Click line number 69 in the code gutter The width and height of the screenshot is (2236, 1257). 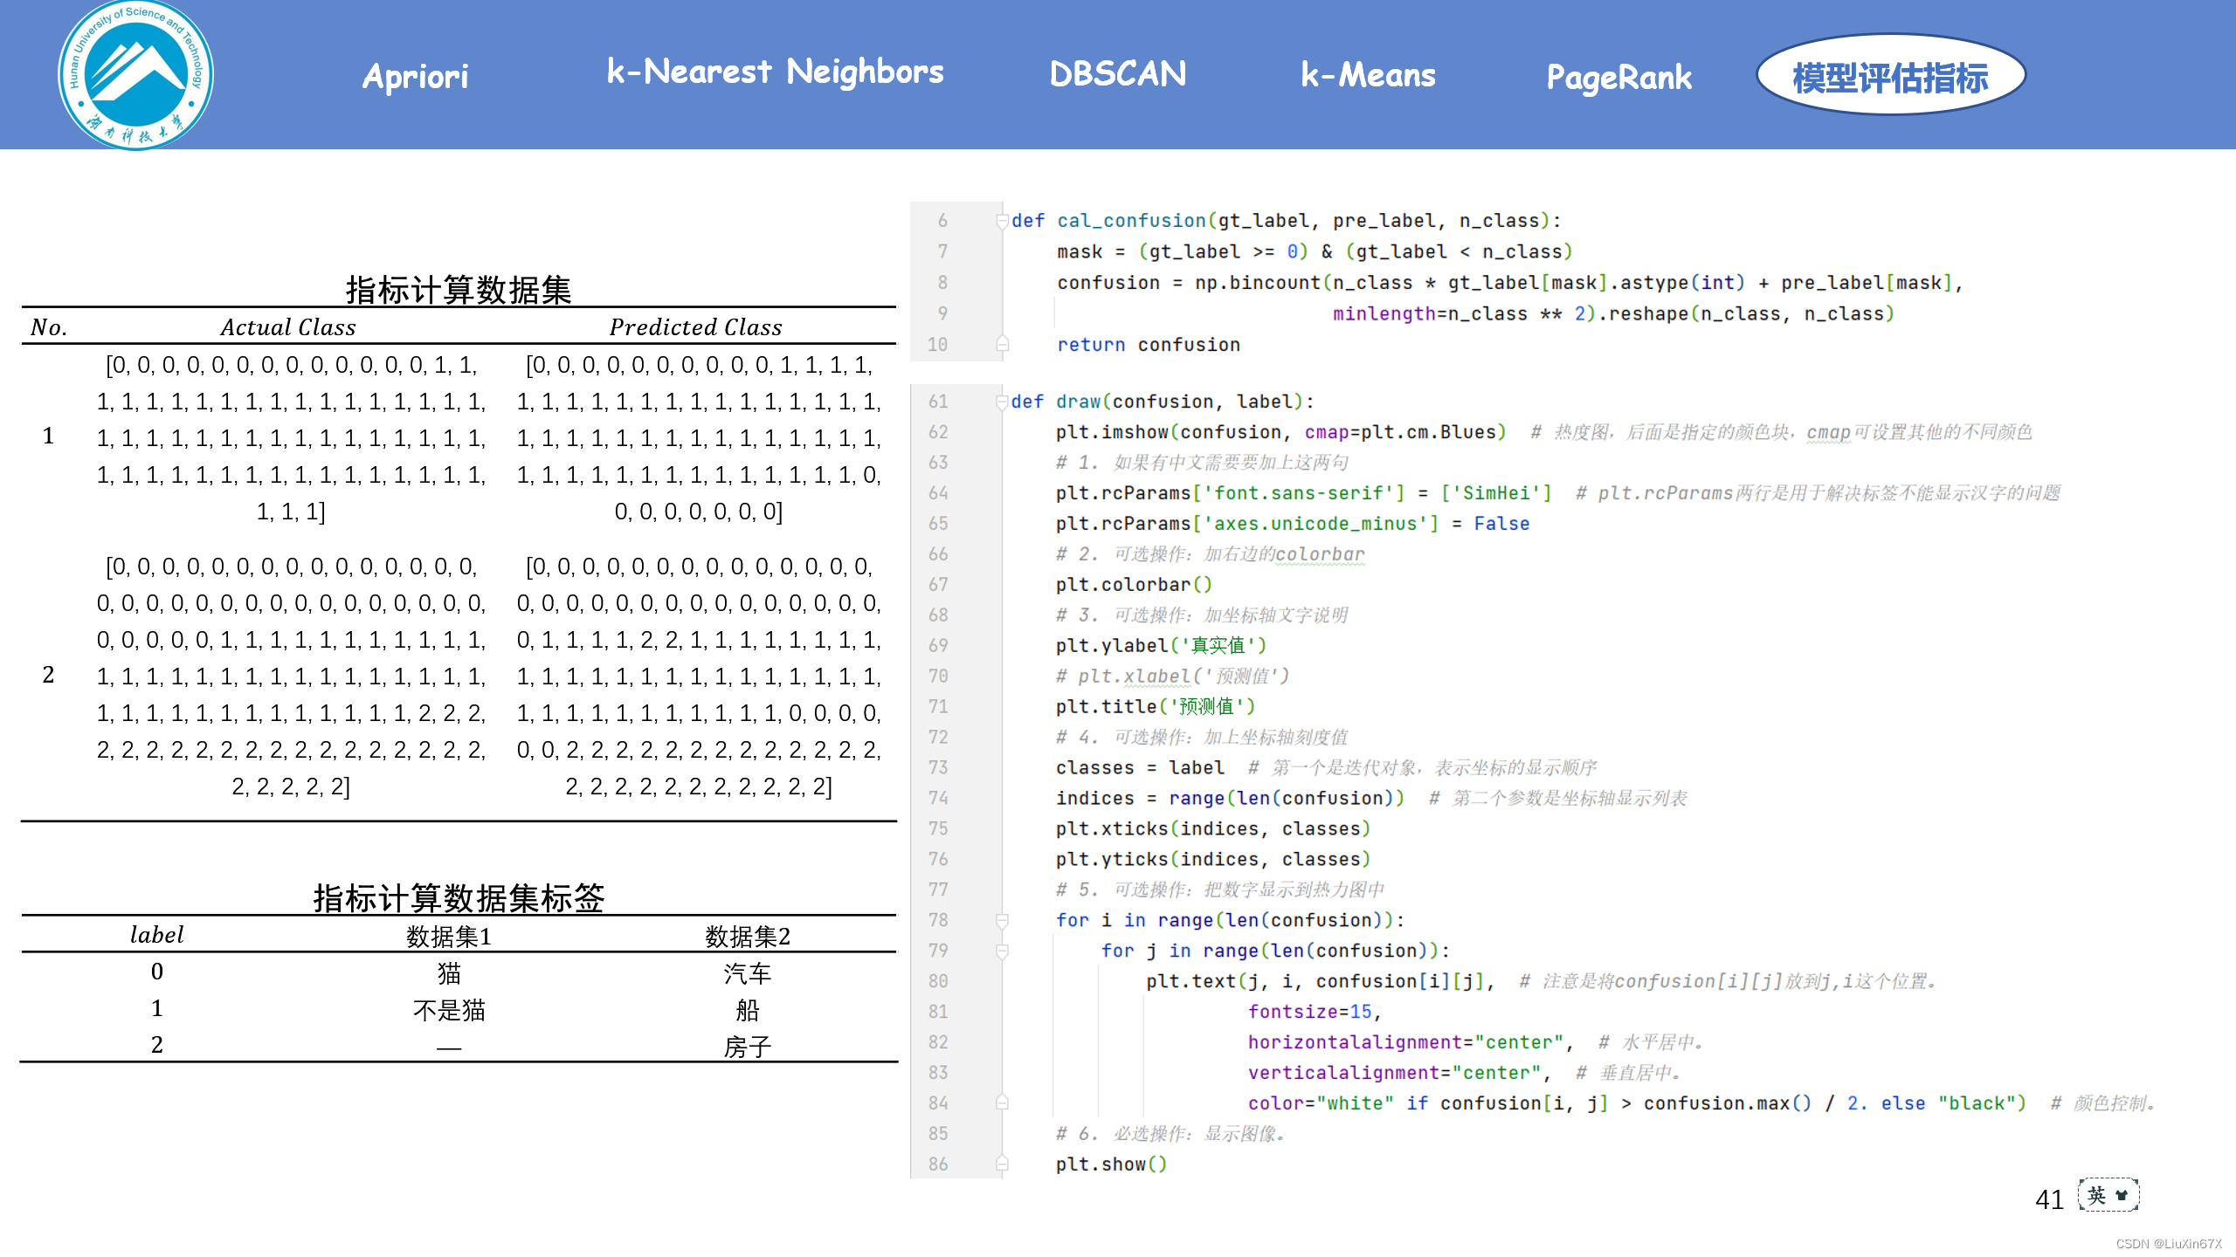point(938,645)
